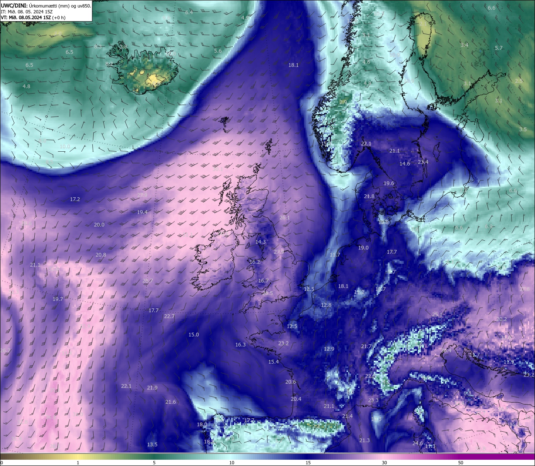Click the 21.8 value near Denmark

point(369,196)
